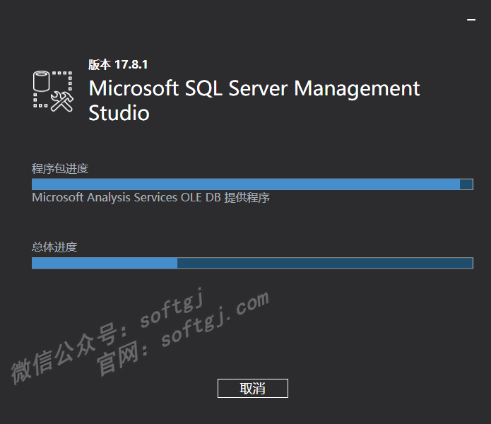This screenshot has height=424, width=491.
Task: Click the unfilled portion of overall progress bar
Action: tap(325, 264)
